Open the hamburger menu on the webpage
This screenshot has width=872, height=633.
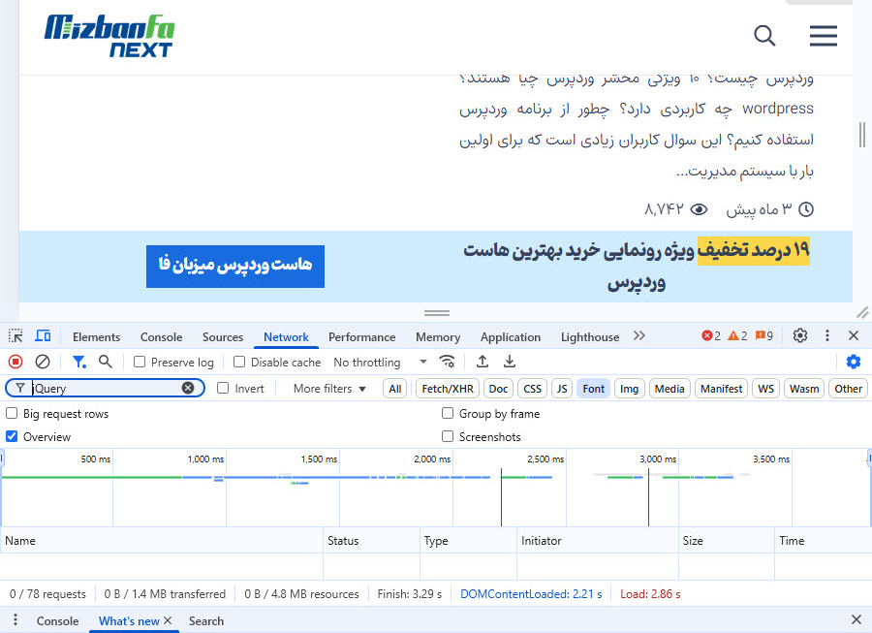tap(824, 36)
